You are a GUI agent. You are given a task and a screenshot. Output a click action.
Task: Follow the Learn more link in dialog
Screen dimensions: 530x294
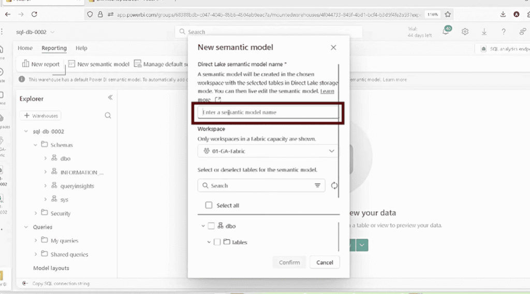coord(327,91)
